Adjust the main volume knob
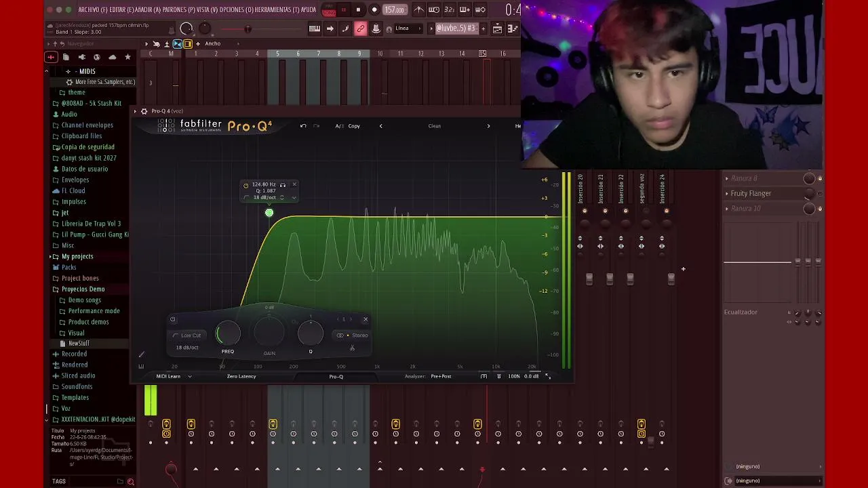Image resolution: width=868 pixels, height=488 pixels. [x=186, y=28]
